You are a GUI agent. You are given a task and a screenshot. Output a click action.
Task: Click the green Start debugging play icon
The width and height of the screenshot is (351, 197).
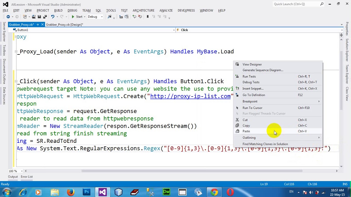73,17
